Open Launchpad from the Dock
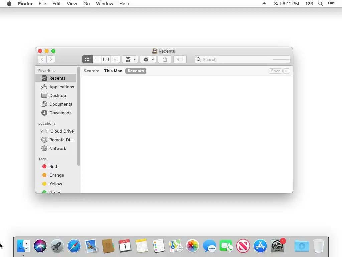This screenshot has height=257, width=342. 57,246
